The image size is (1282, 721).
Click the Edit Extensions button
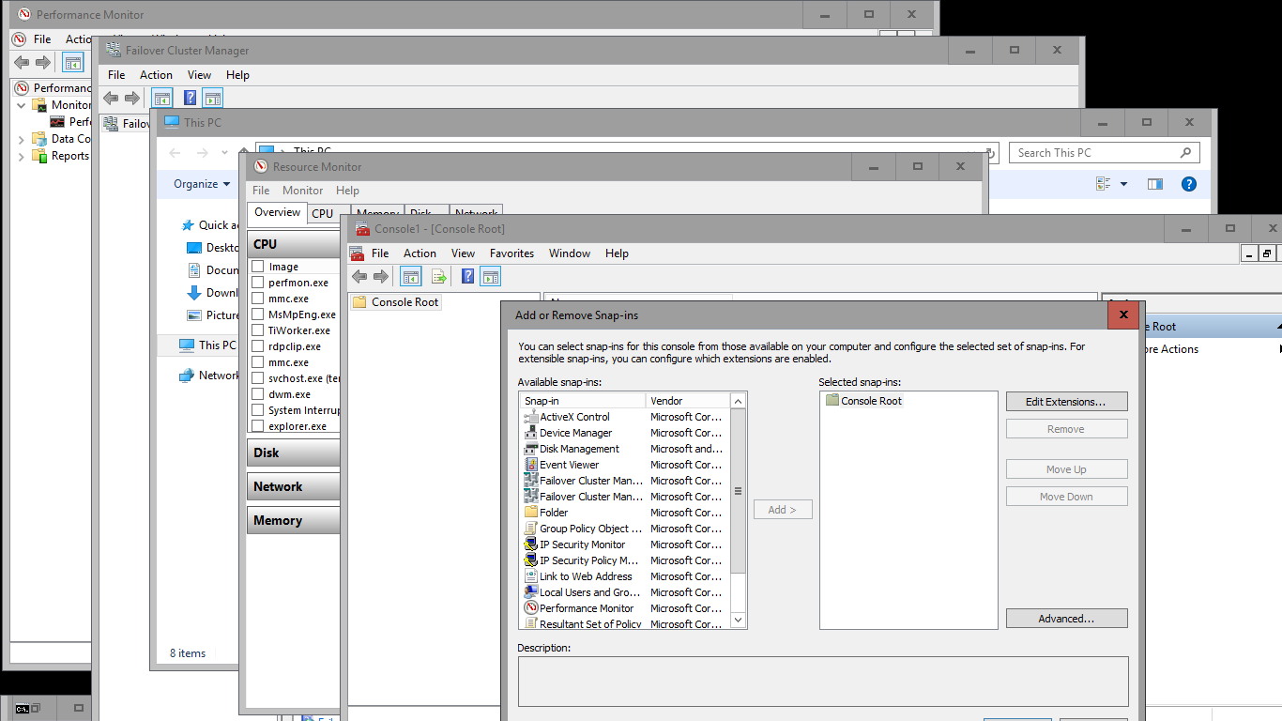click(x=1066, y=402)
